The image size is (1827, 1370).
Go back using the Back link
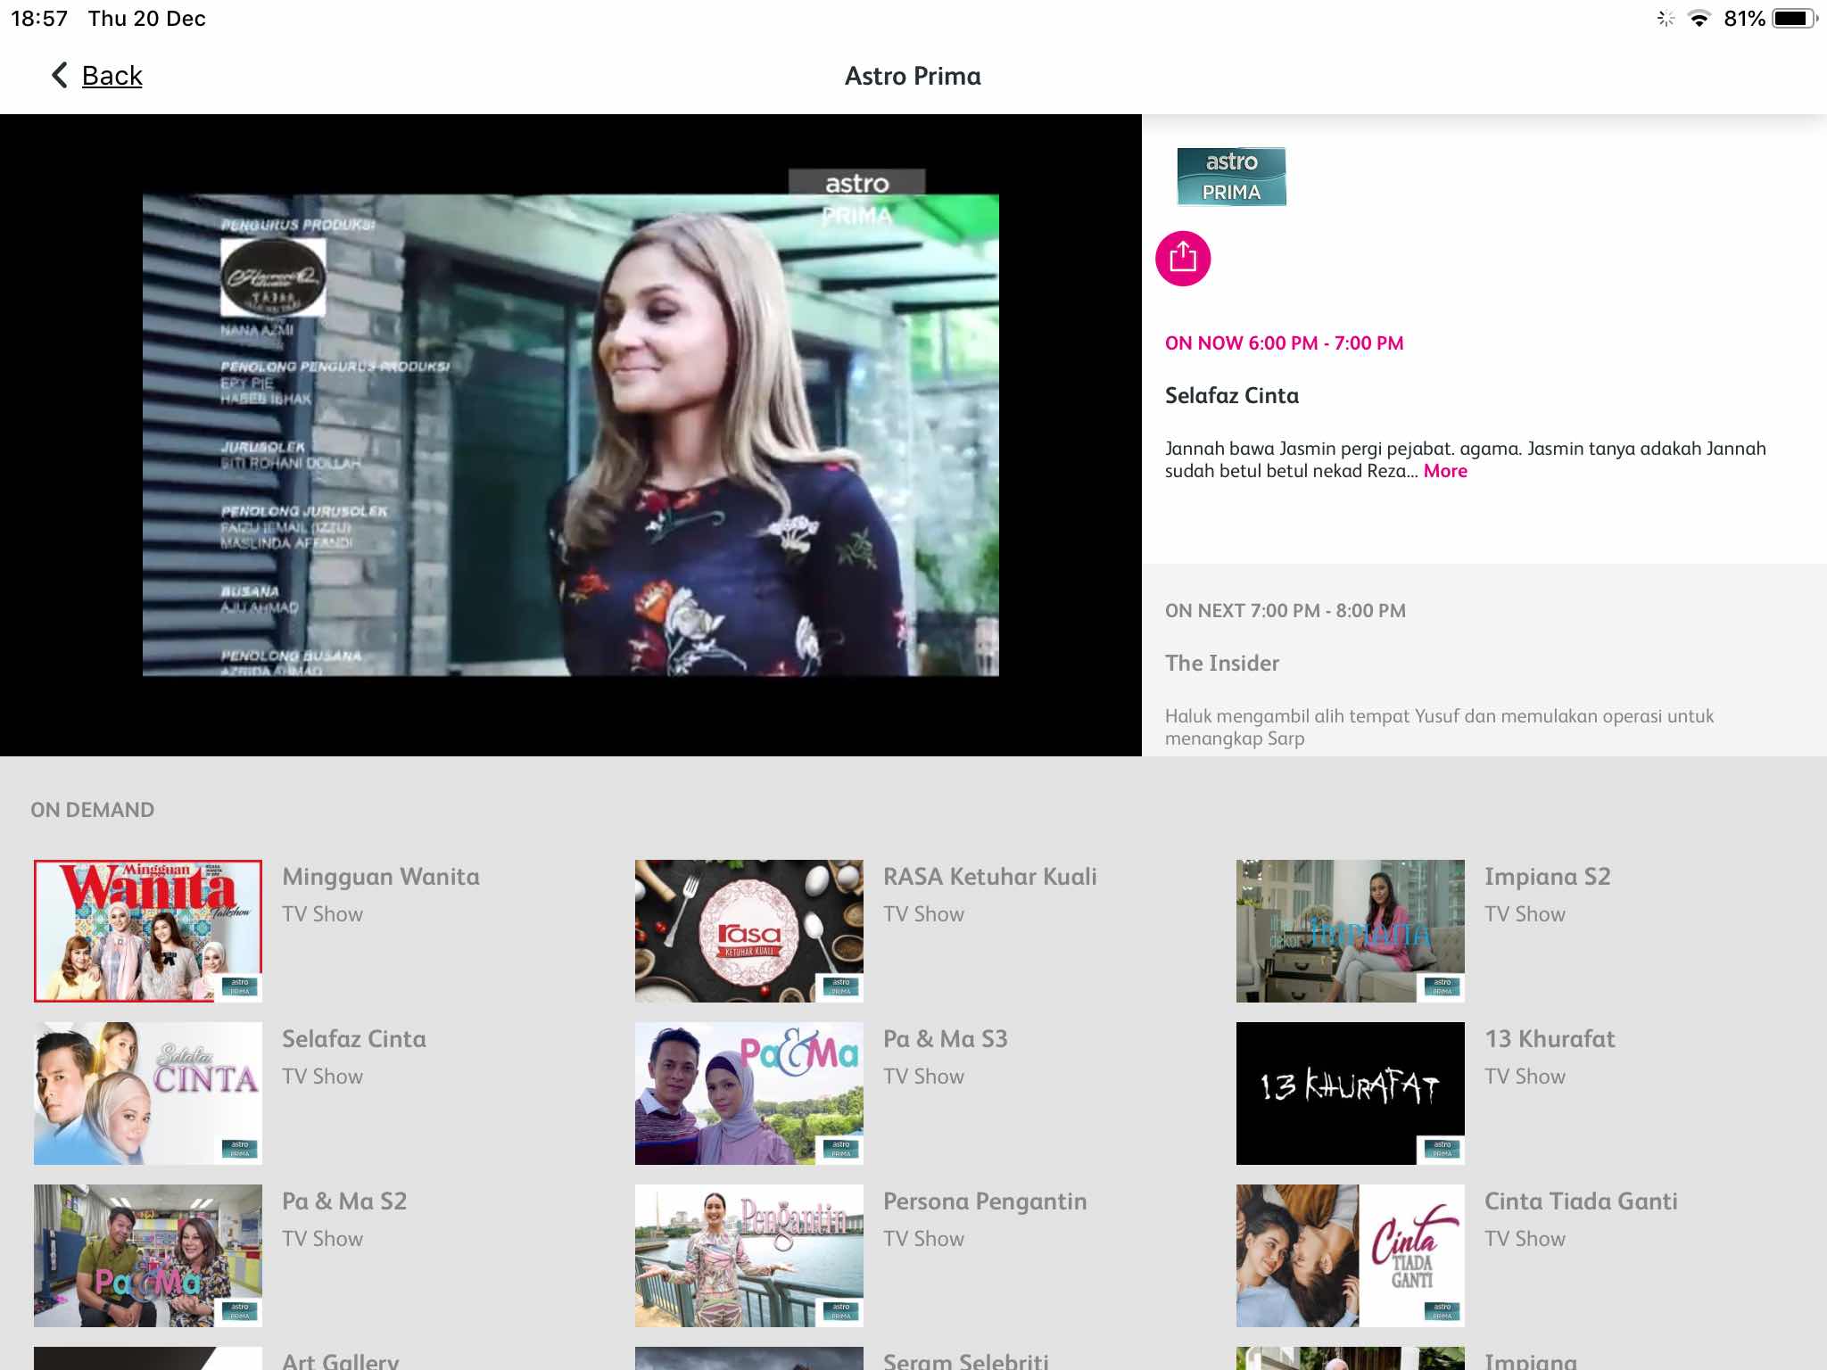pos(112,76)
